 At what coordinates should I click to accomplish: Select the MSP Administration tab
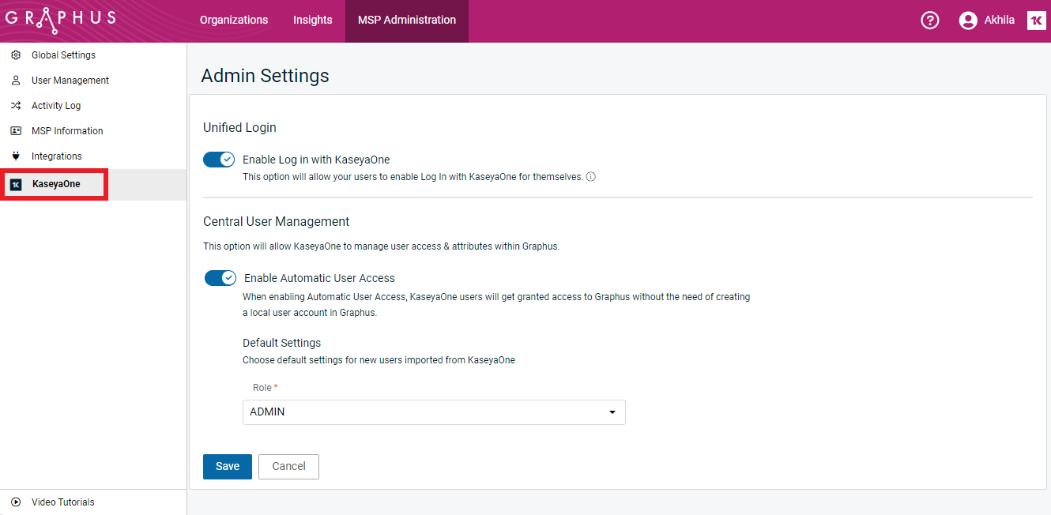(x=406, y=20)
